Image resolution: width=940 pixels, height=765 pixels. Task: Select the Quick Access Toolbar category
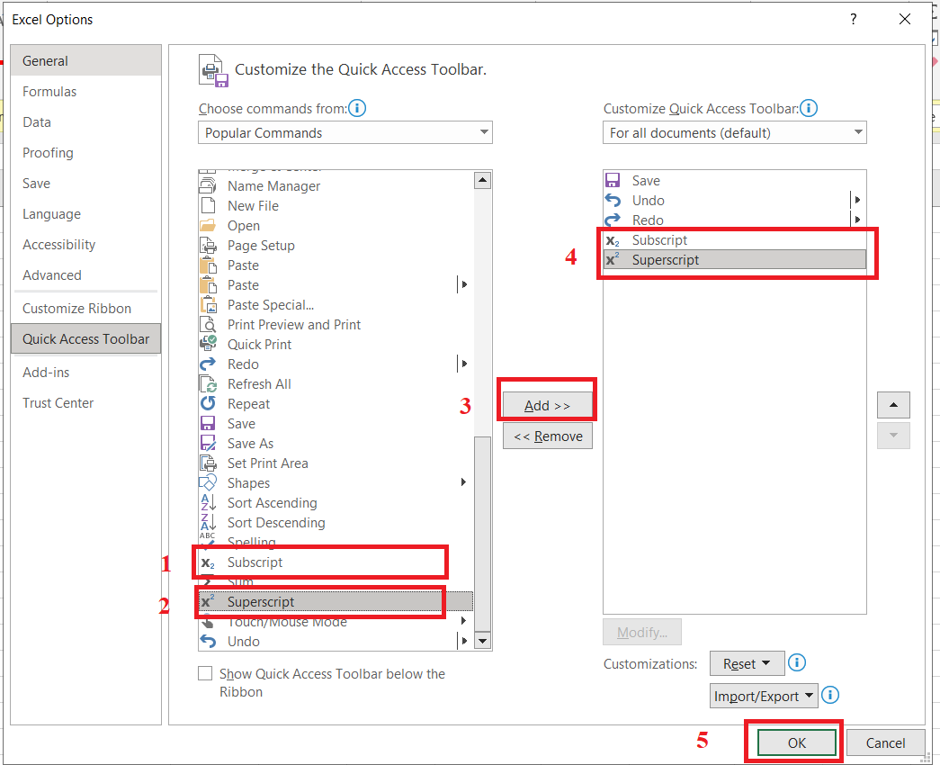click(85, 339)
